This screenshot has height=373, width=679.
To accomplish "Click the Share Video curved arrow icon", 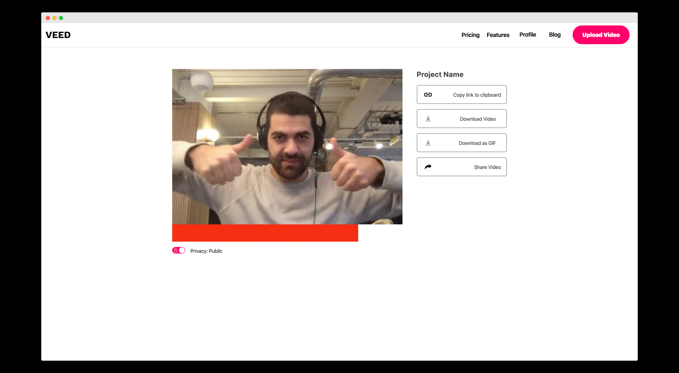I will [428, 167].
